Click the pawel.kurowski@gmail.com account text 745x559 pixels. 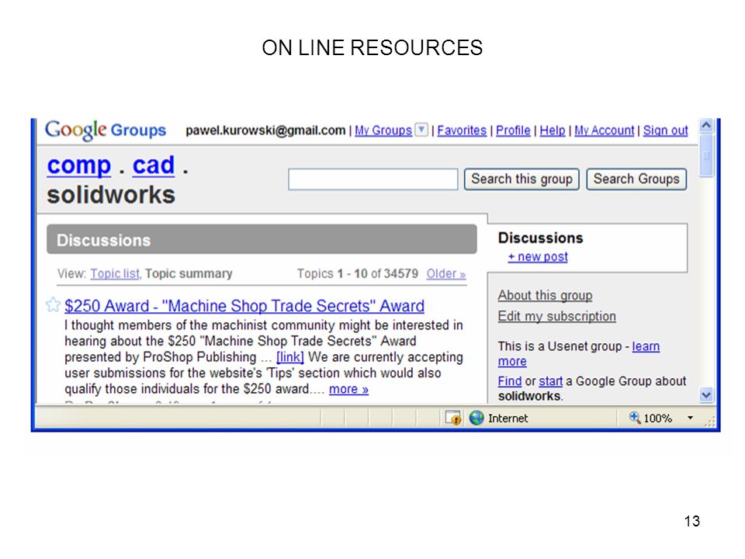[265, 130]
